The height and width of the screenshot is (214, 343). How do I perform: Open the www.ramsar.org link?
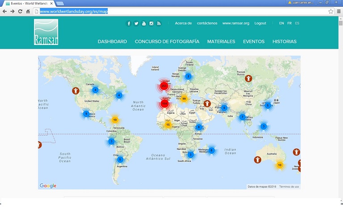pos(236,23)
